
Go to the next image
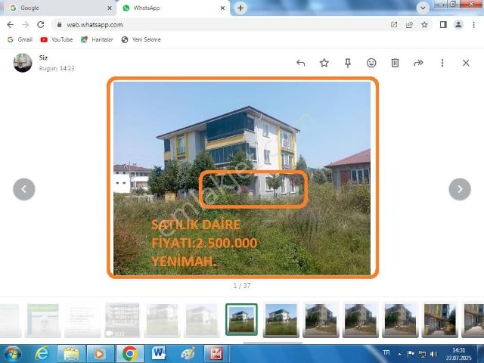tap(460, 189)
